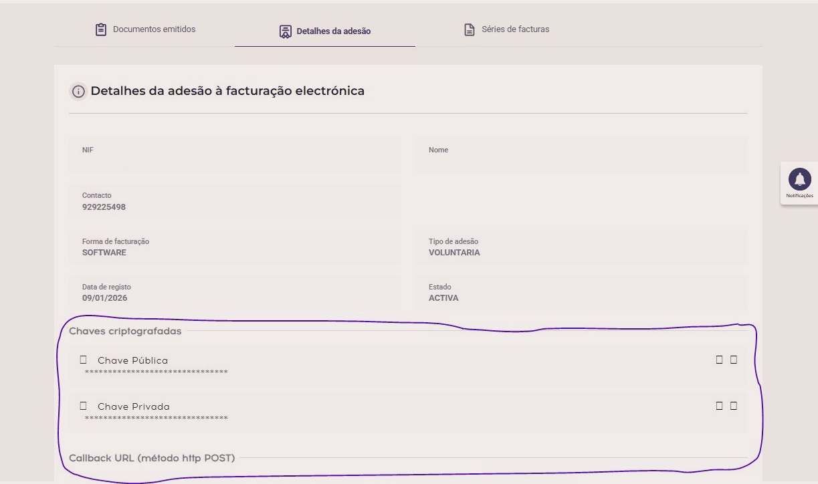Click the empty Nome field

point(581,156)
